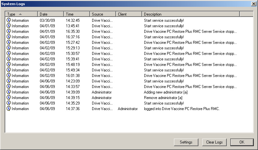Confirm the dialog with OK
Viewport: 258px width, 150px height.
pyautogui.click(x=242, y=142)
